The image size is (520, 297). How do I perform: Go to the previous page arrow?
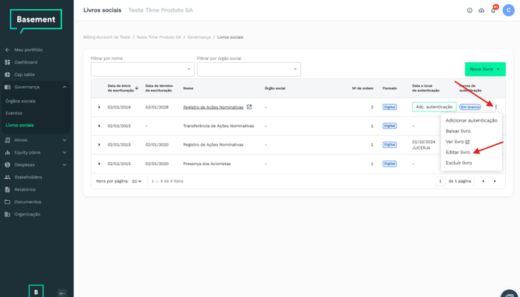[x=484, y=181]
